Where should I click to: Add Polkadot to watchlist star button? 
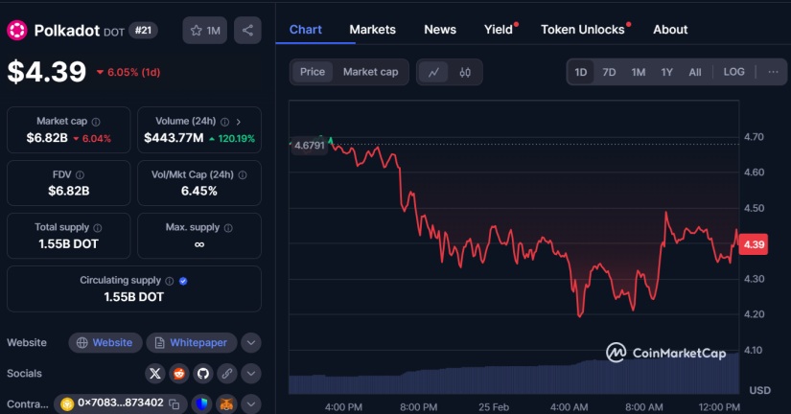(205, 31)
